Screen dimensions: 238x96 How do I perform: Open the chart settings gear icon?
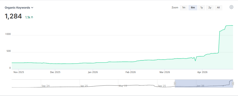[231, 7]
